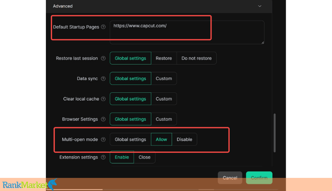Grab the textarea resize handle corner
Screen dimensions: 332x191
pyautogui.click(x=262, y=42)
